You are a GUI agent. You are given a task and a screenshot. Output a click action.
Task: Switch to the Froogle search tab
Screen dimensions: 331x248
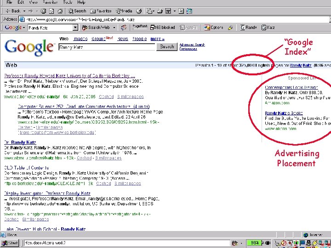[140, 39]
